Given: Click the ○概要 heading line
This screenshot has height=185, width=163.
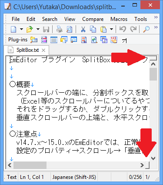Looking at the screenshot, I should click(22, 84).
